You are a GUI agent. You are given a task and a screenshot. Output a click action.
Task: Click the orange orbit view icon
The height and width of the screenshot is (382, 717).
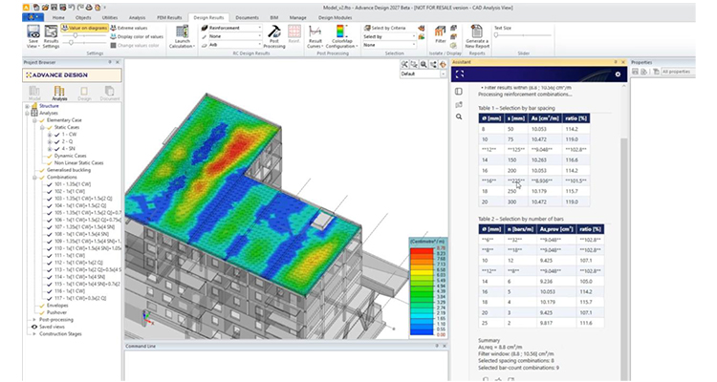443,64
